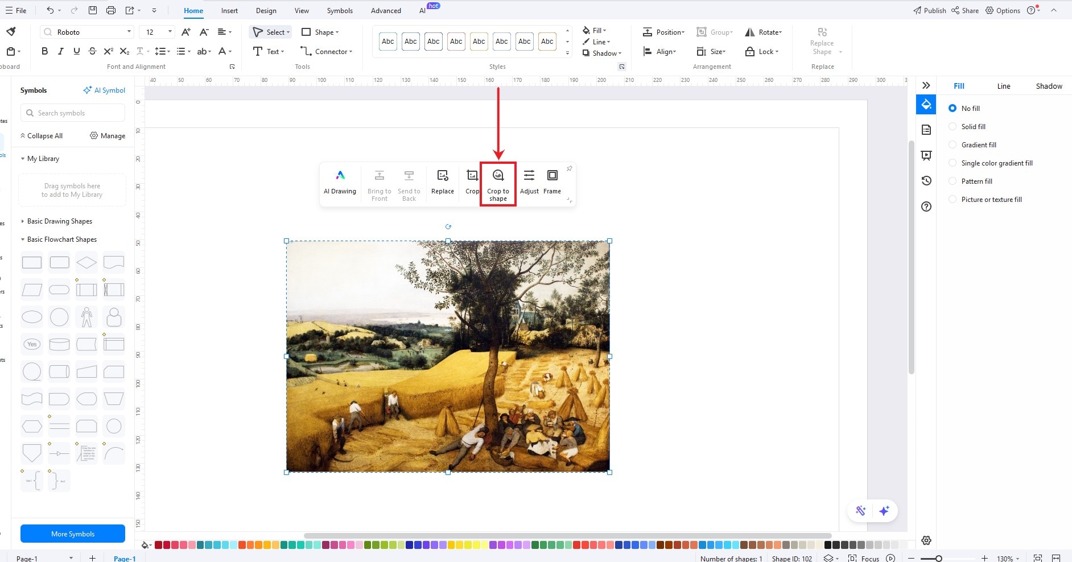
Task: Select Picture or texture fill
Action: 985,199
